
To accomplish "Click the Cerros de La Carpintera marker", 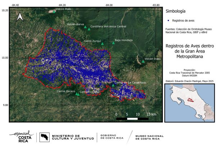I will (x=113, y=85).
